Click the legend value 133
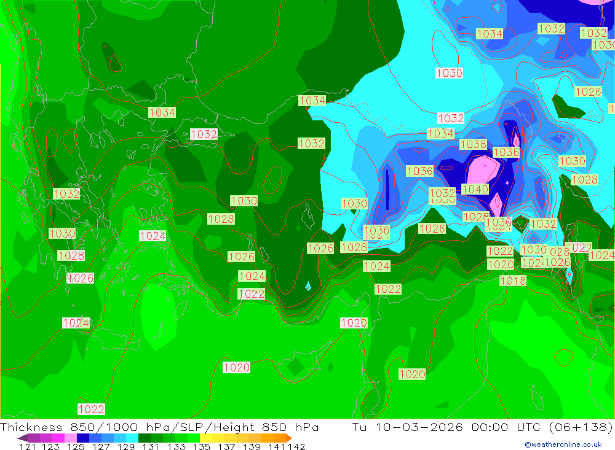Viewport: 615px width, 450px height. [176, 446]
